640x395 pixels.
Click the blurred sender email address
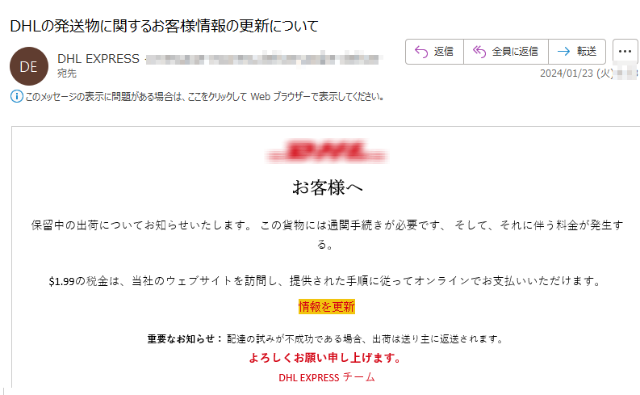tap(264, 59)
